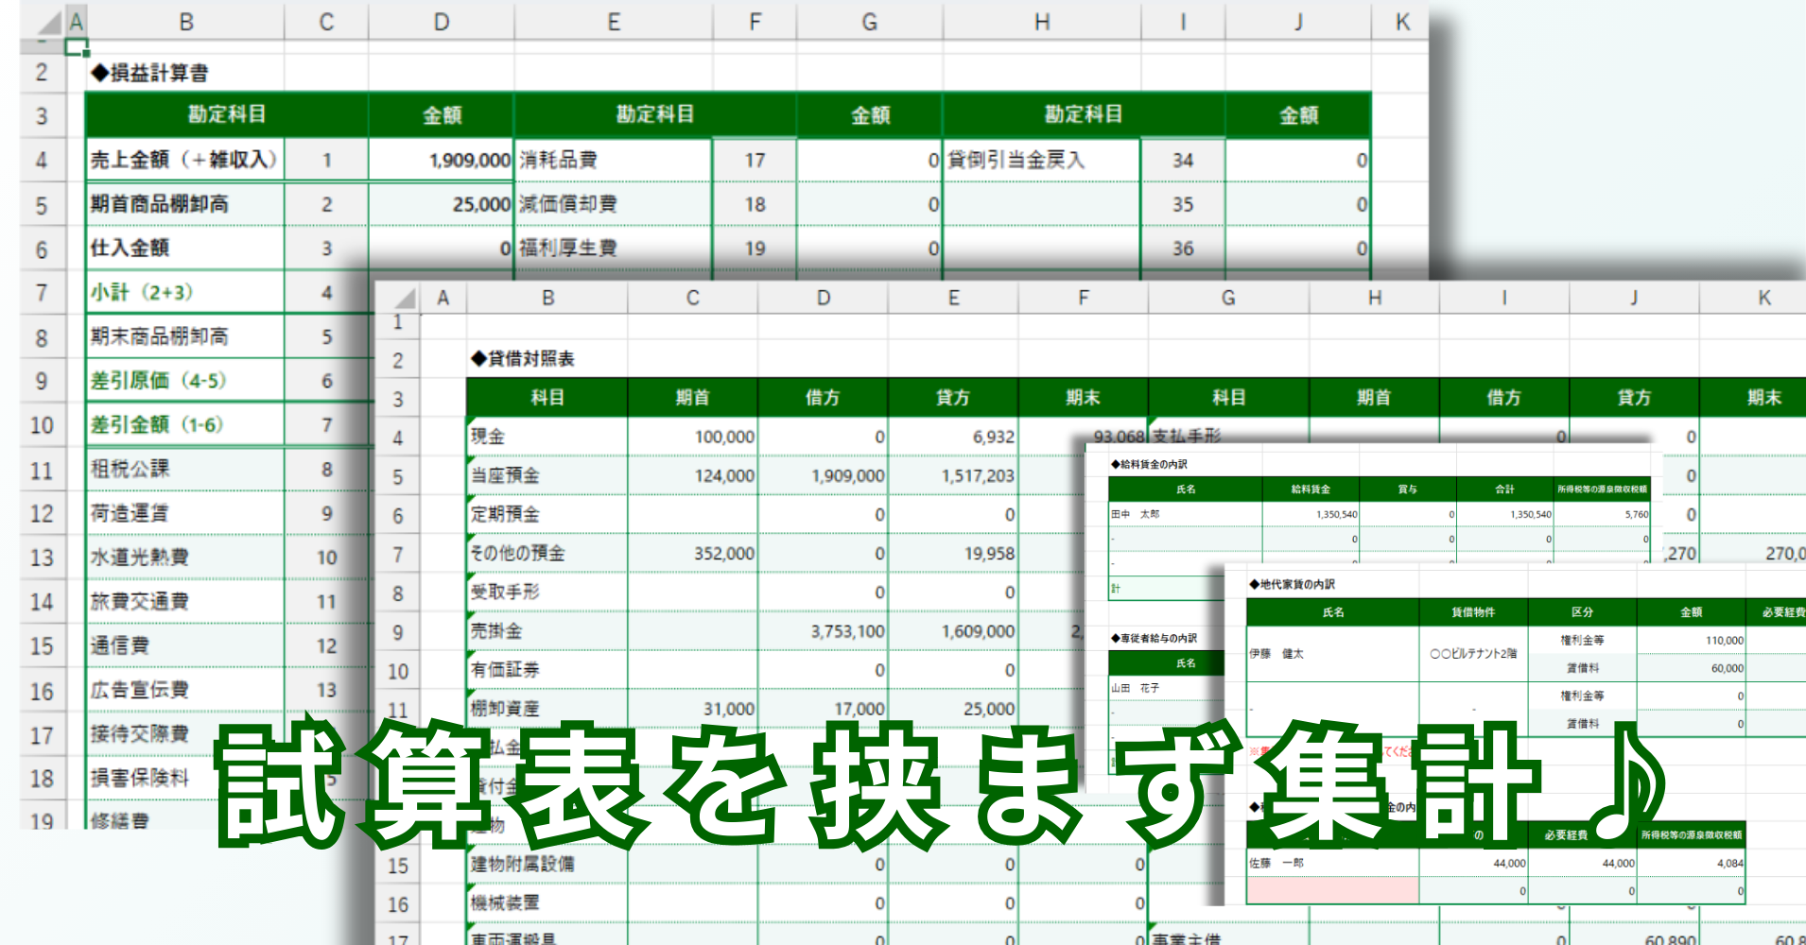Select column G header in 貸借対照表 sheet

[1227, 299]
